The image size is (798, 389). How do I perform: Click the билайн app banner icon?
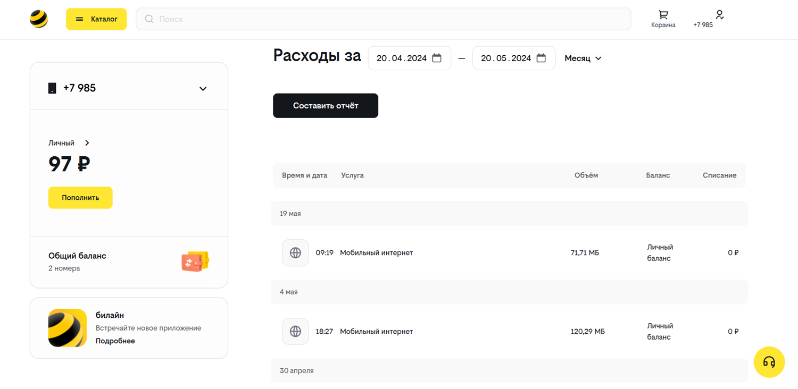(x=68, y=328)
